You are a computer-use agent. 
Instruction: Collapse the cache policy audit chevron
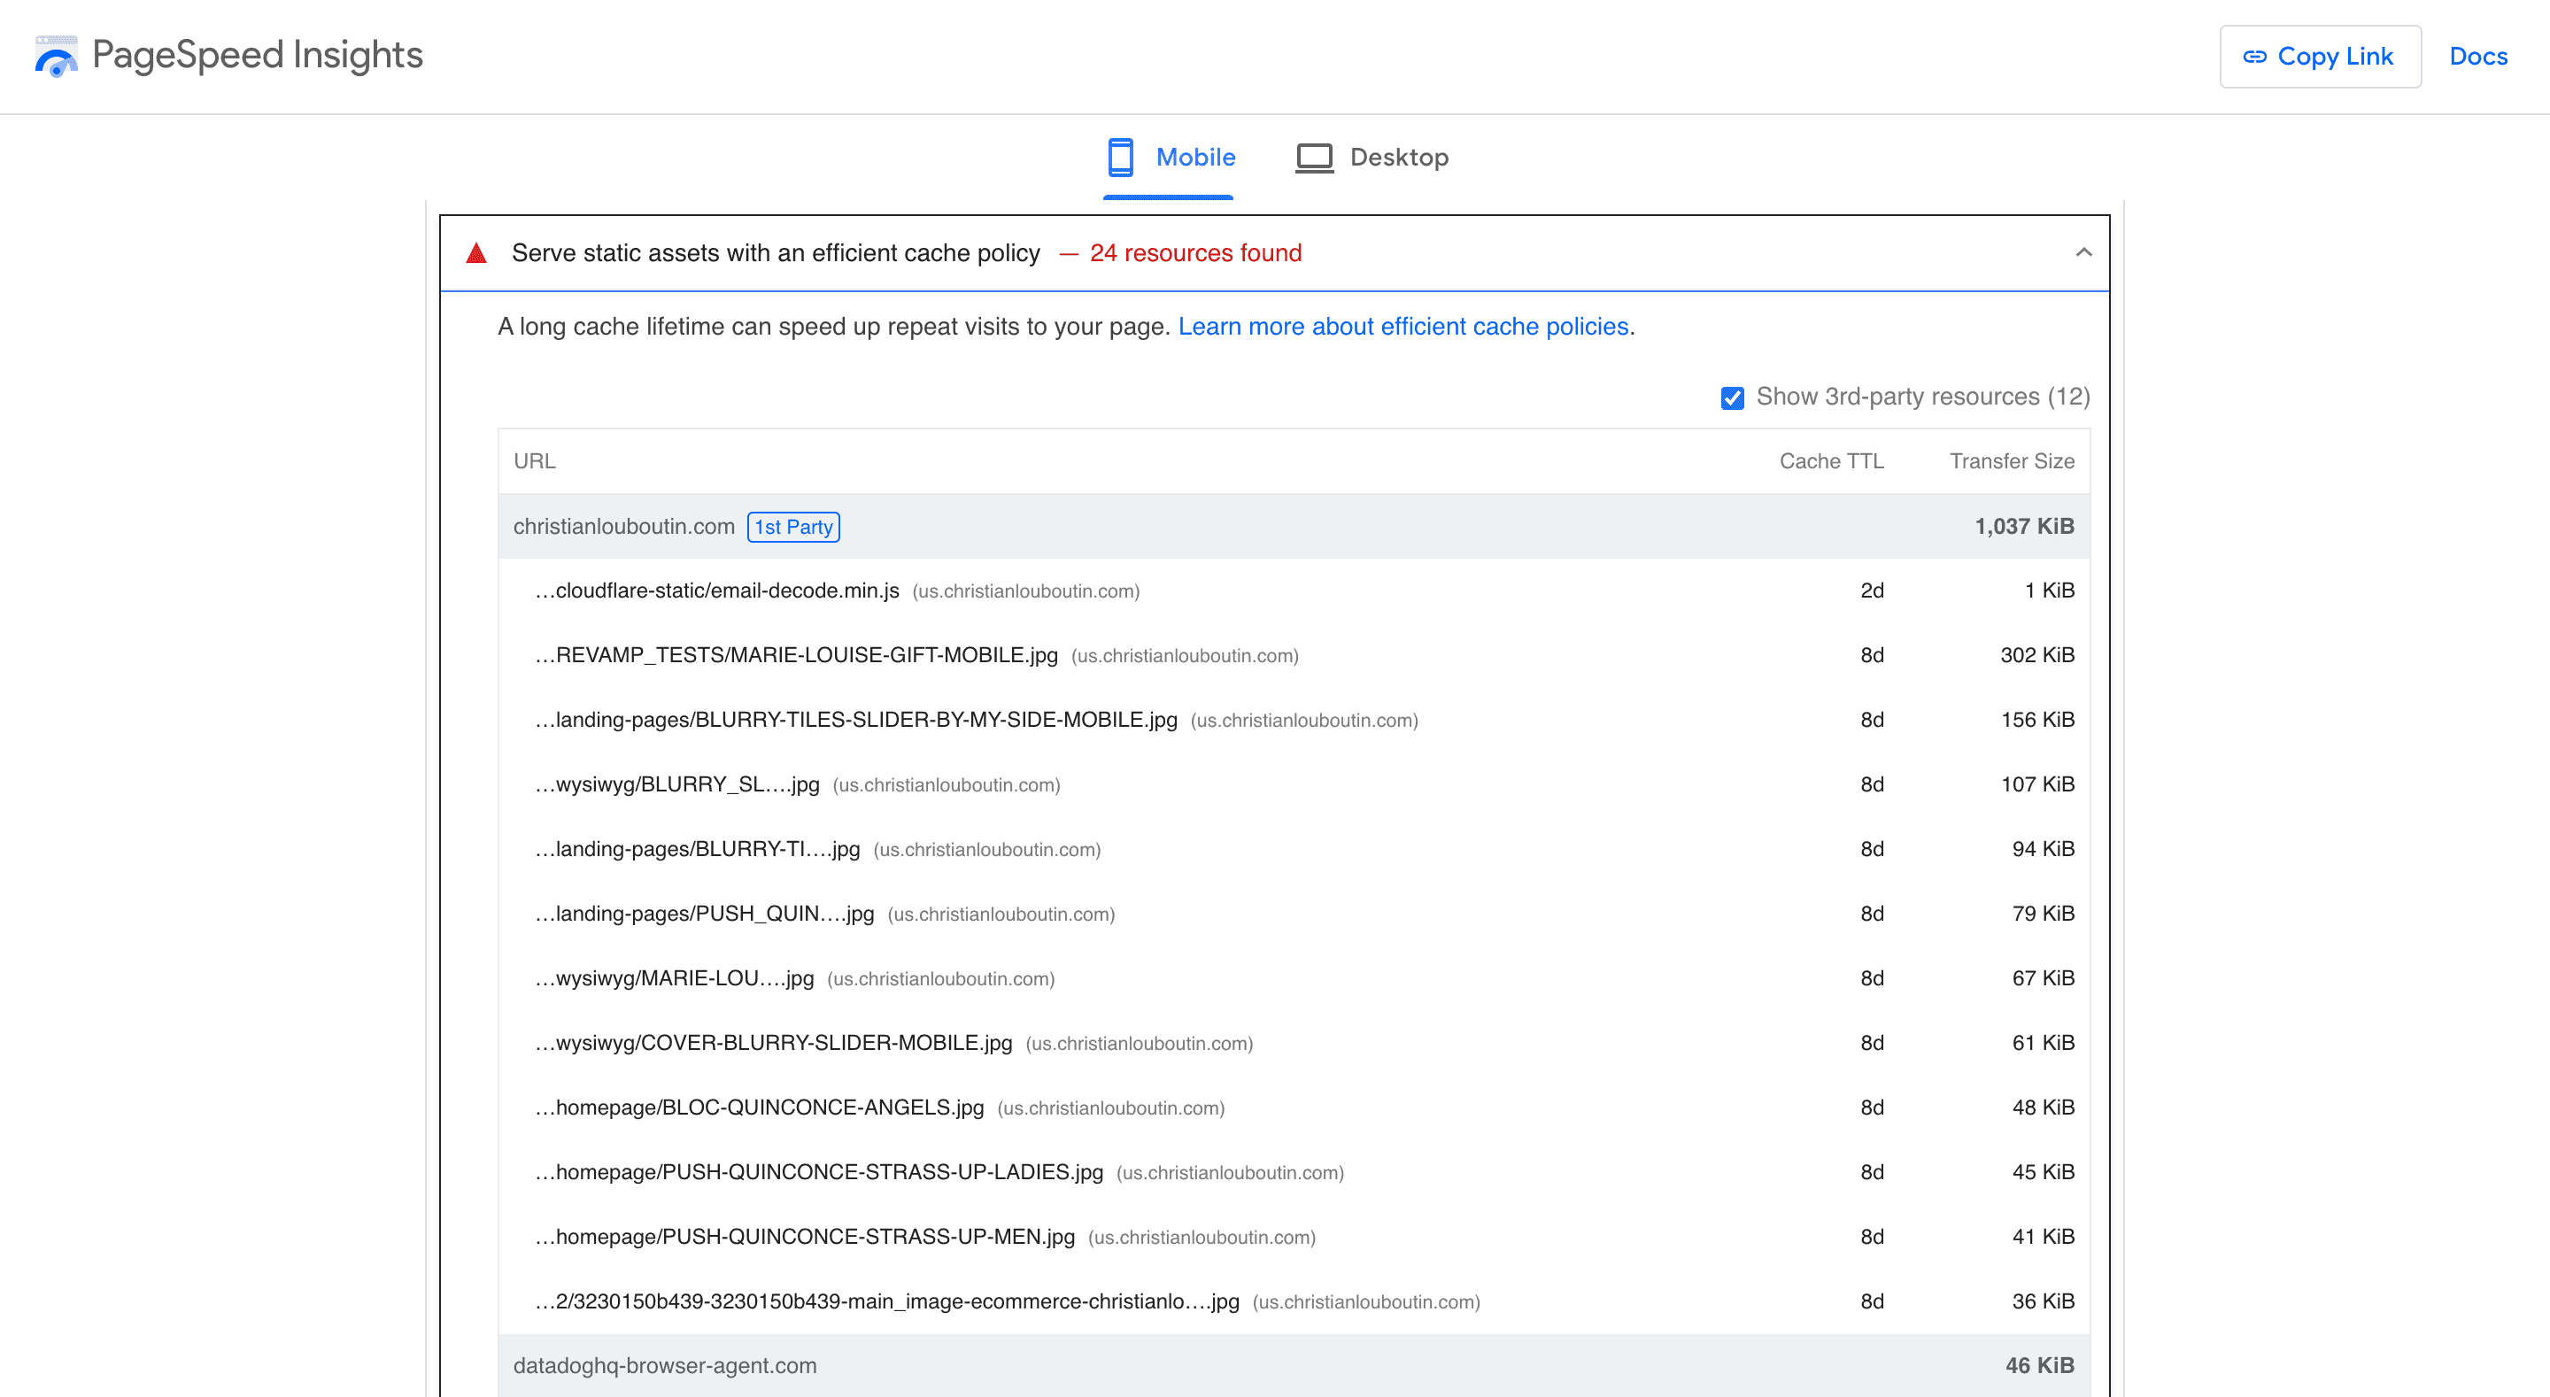(2083, 252)
